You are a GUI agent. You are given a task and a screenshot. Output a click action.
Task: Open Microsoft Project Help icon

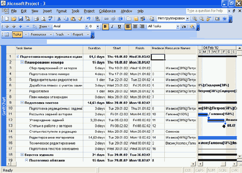click(x=225, y=19)
